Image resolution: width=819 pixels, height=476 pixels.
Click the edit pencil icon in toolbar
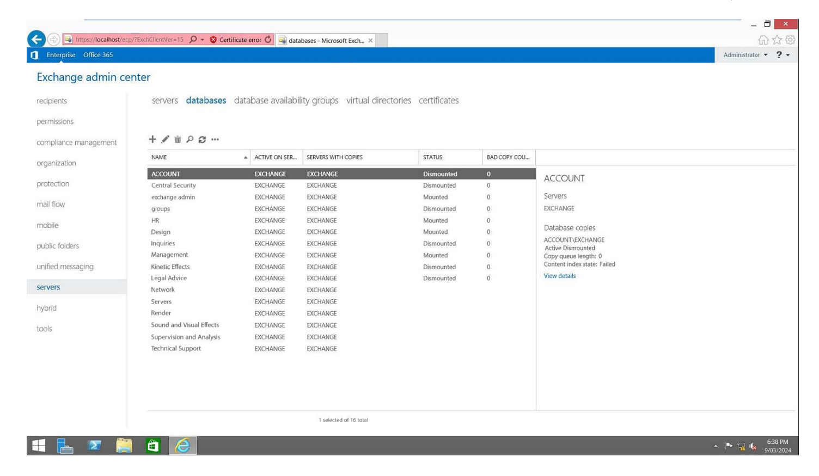click(165, 139)
